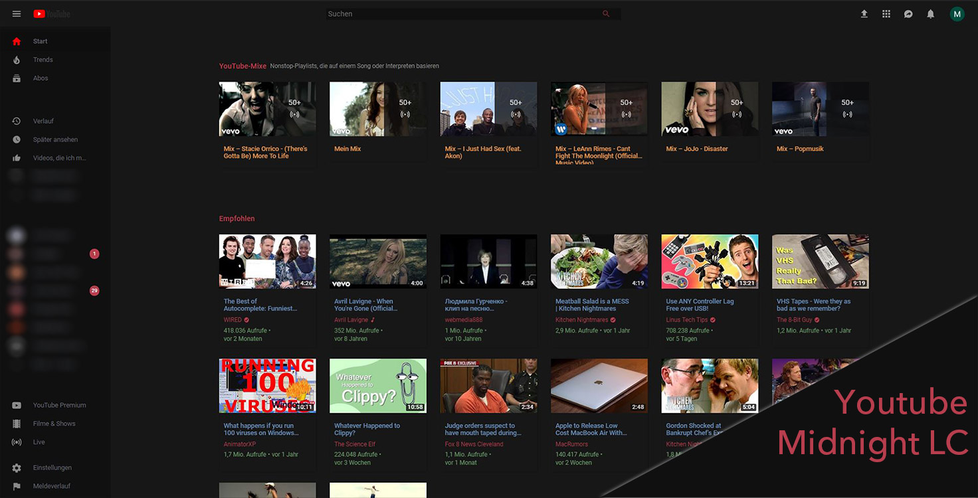Focus the Suchen search field

tap(463, 14)
